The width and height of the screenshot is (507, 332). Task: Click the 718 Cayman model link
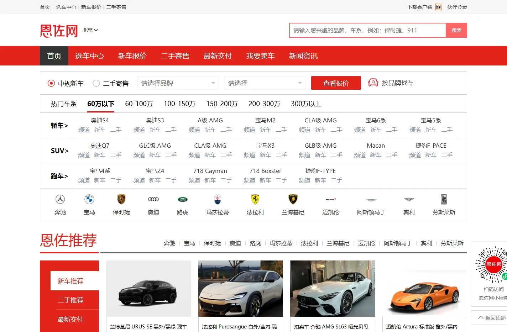(x=210, y=171)
